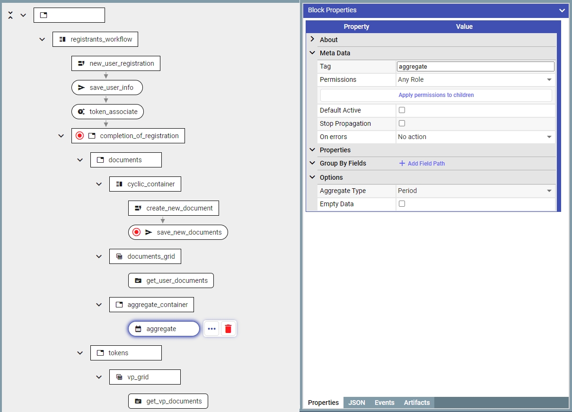Expand the About section
Image resolution: width=572 pixels, height=412 pixels.
pos(312,40)
